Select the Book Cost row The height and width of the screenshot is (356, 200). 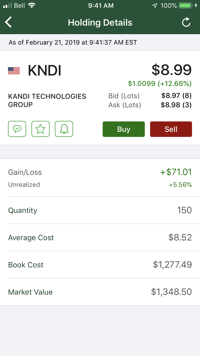(100, 265)
